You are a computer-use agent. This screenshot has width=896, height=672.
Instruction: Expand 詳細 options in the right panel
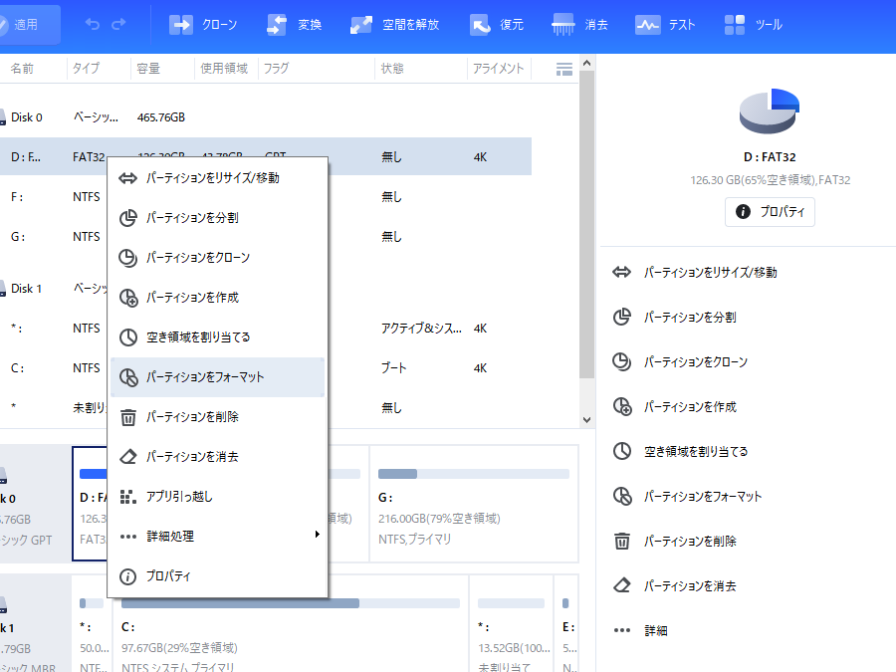click(654, 630)
